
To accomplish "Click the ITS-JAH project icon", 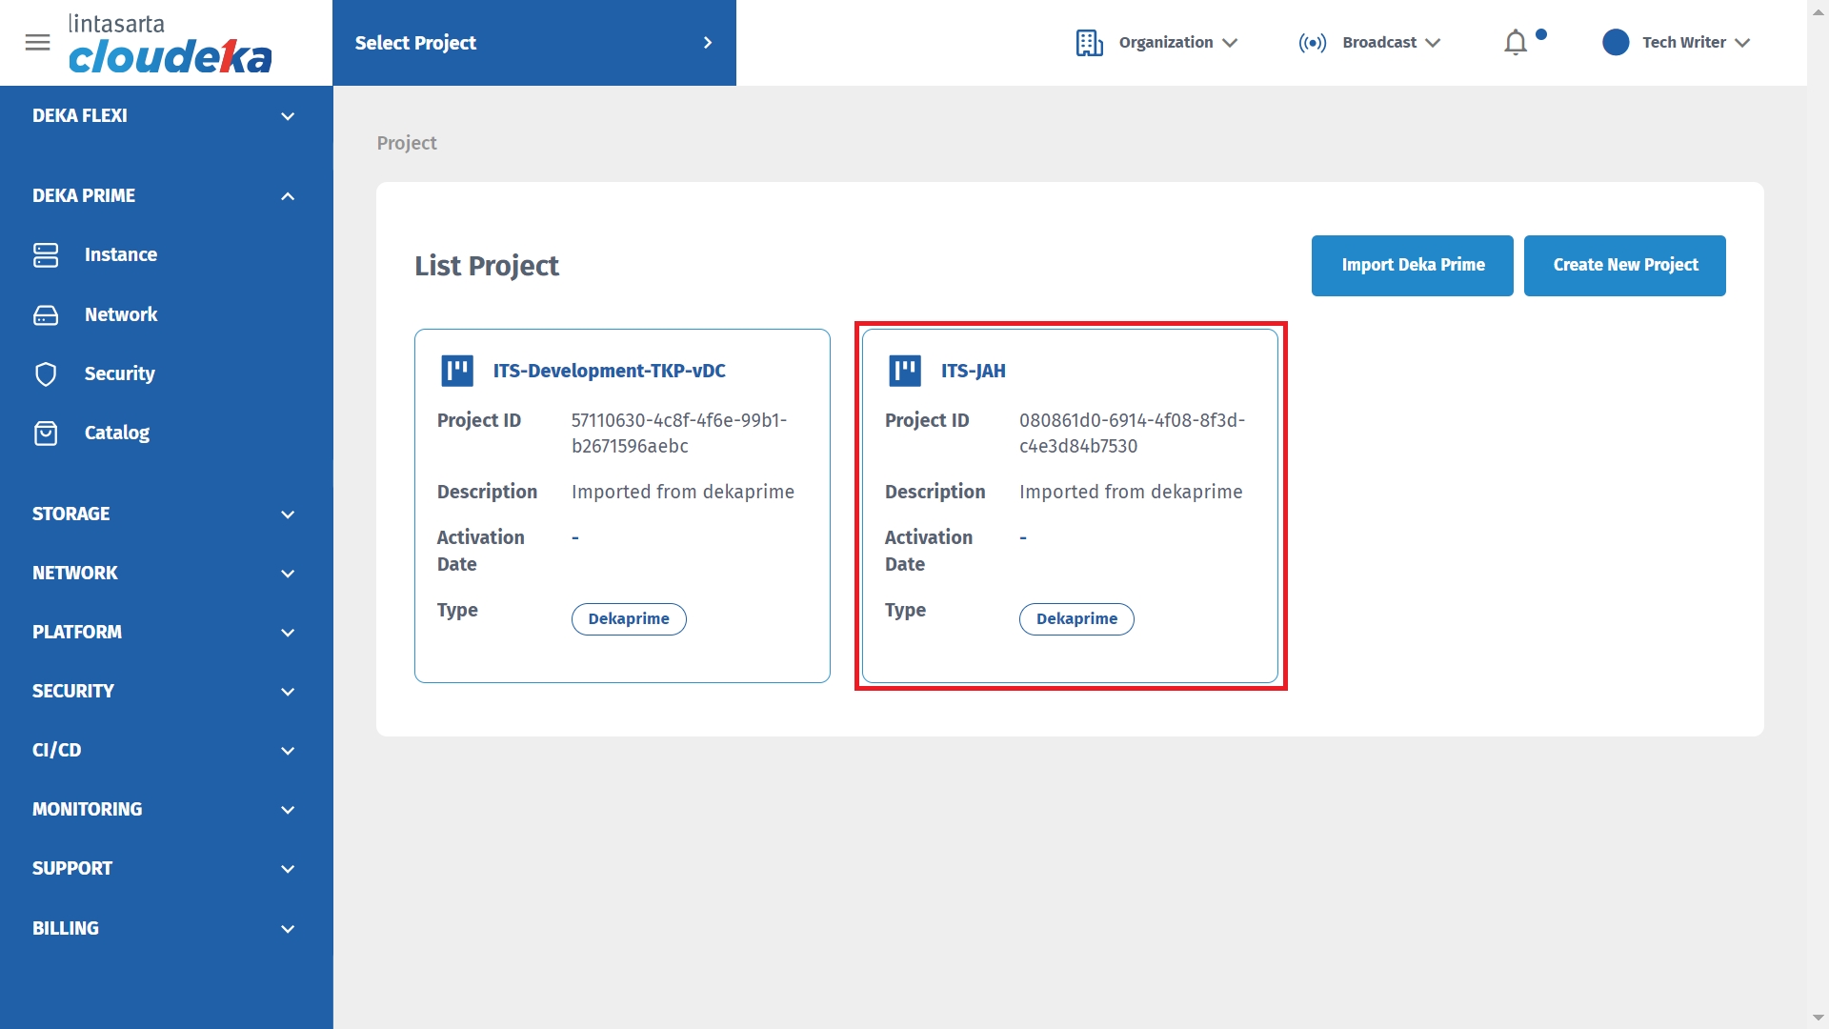I will (x=904, y=371).
